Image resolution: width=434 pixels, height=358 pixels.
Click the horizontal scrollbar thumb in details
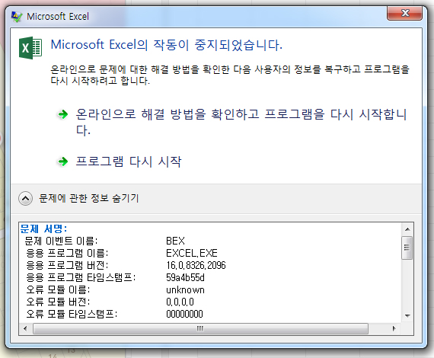tap(200, 328)
